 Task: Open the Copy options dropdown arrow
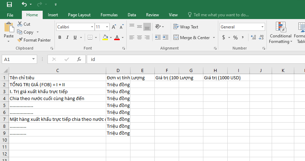37,32
